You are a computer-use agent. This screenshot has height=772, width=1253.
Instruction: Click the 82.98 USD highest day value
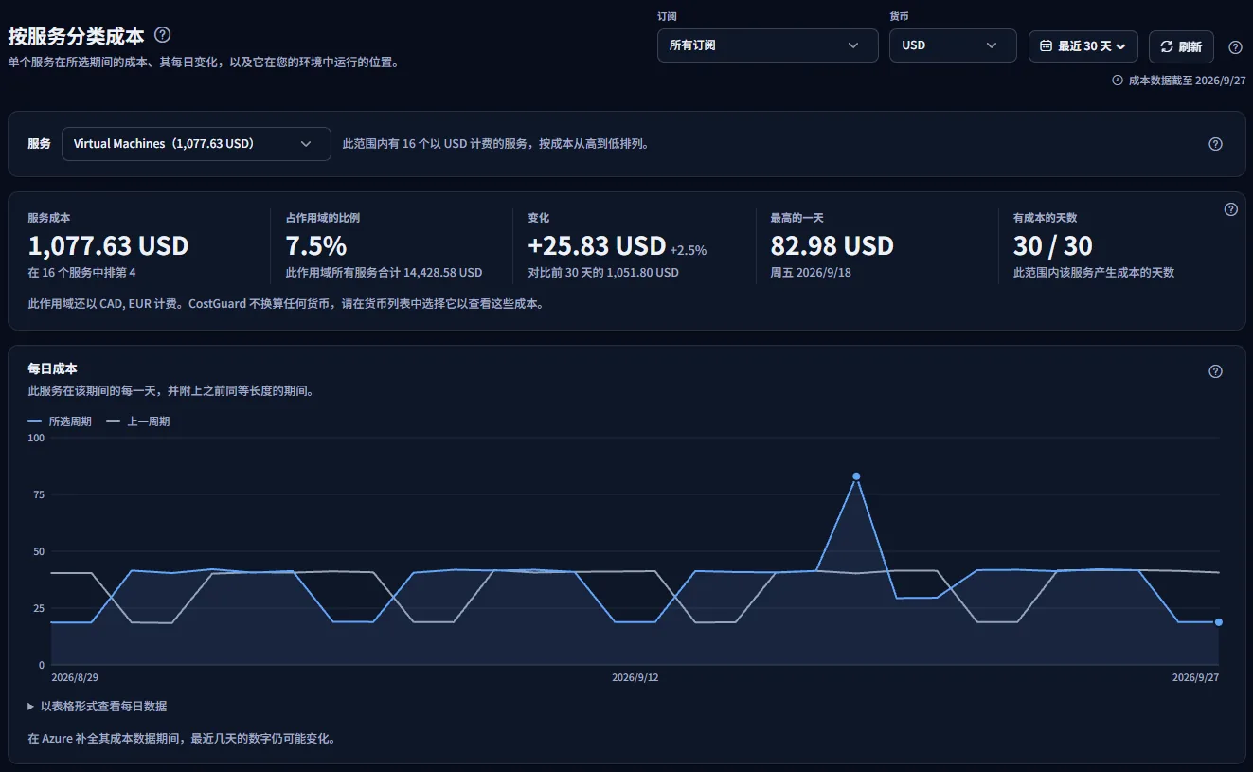pos(832,246)
